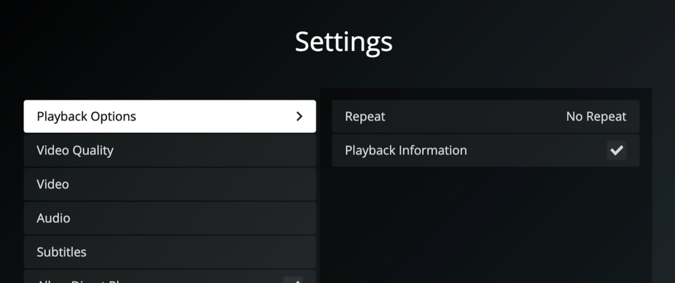Toggle the Playback Information row
Image resolution: width=675 pixels, height=283 pixels.
485,150
